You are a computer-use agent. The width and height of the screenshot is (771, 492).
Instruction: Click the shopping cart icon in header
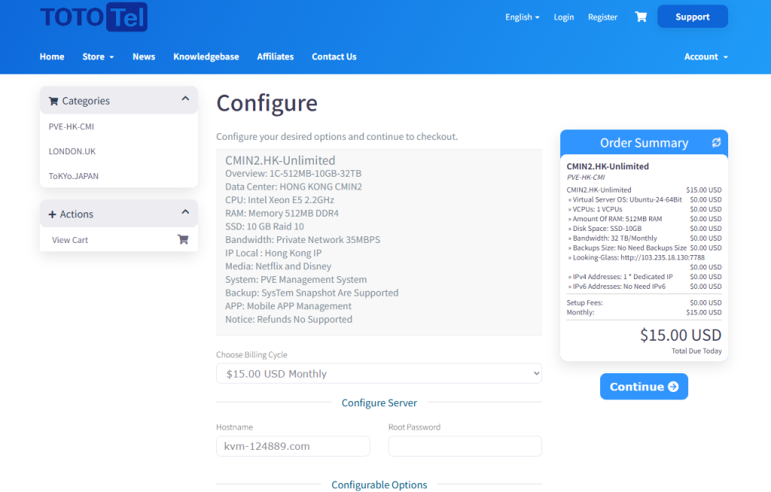[641, 17]
